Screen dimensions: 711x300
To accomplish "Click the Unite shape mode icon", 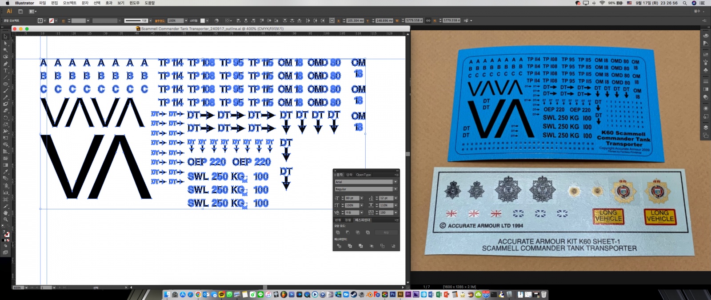I will pyautogui.click(x=338, y=232).
